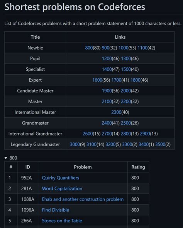Open the 1300 rating link
Viewport: 183px width, 228px height.
[x=126, y=58]
